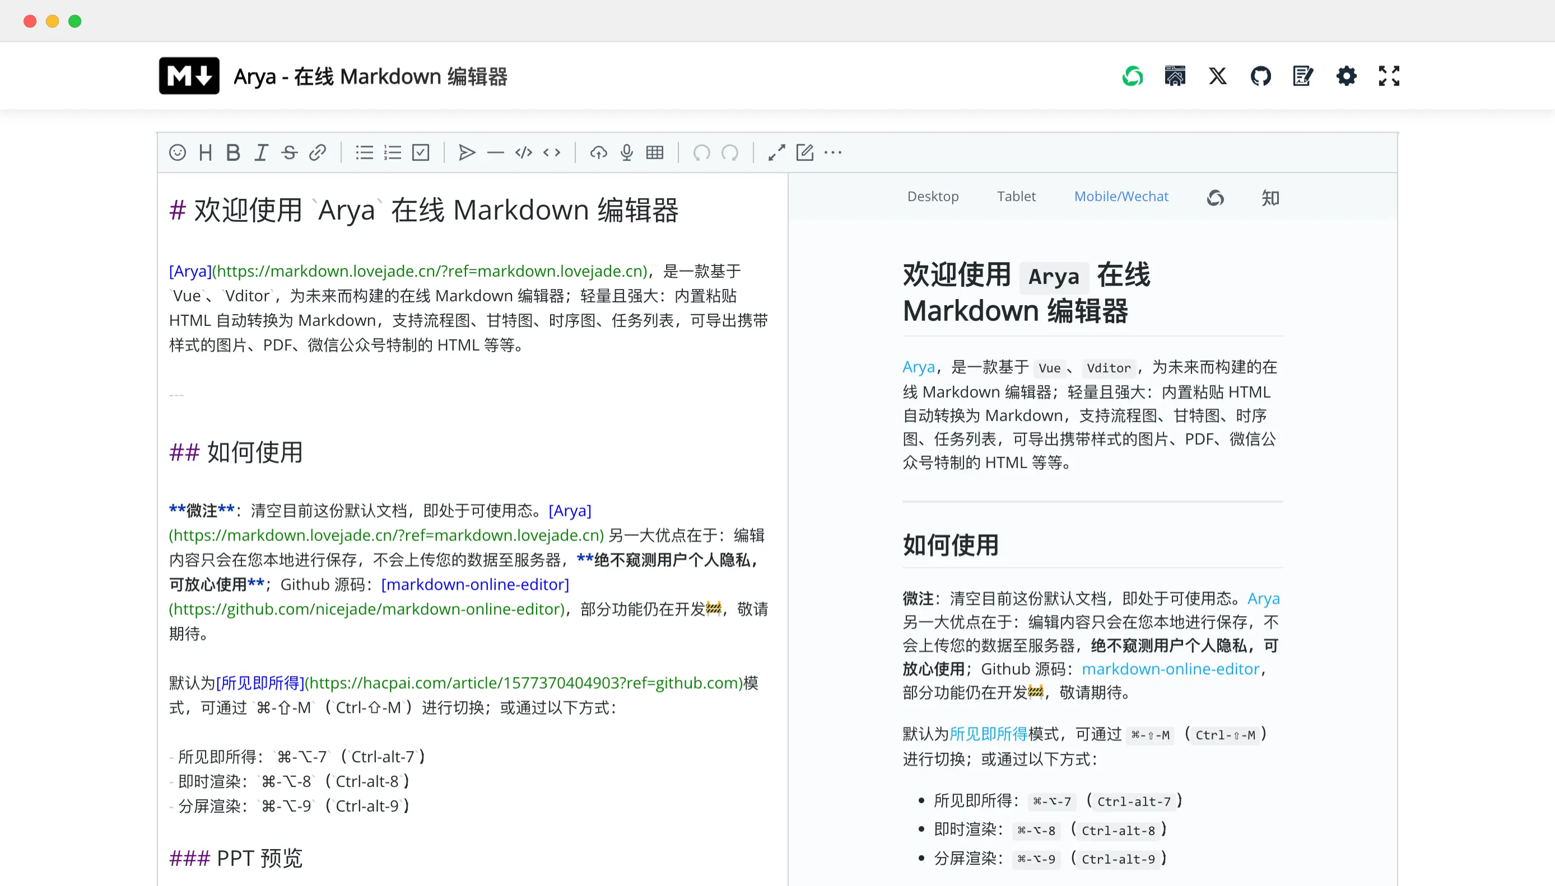Click the MD logo in header
The width and height of the screenshot is (1555, 886).
point(189,76)
